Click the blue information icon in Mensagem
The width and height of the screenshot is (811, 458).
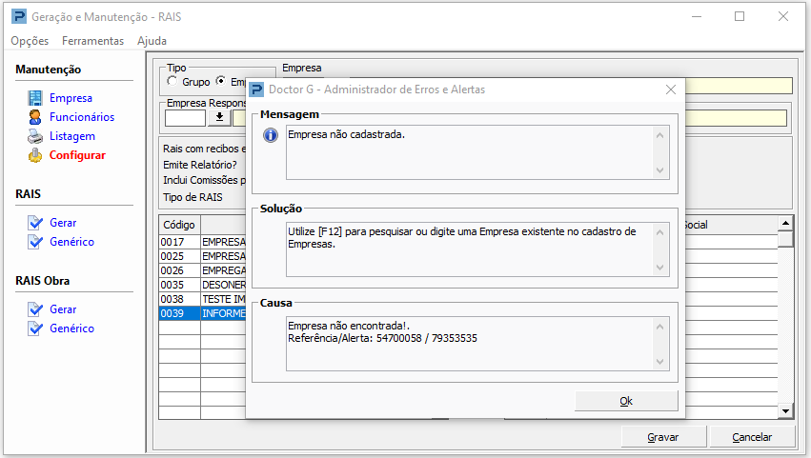pyautogui.click(x=270, y=135)
